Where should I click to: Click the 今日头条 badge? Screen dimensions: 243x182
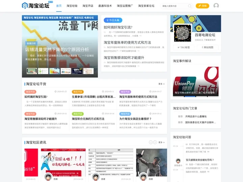tap(113, 20)
